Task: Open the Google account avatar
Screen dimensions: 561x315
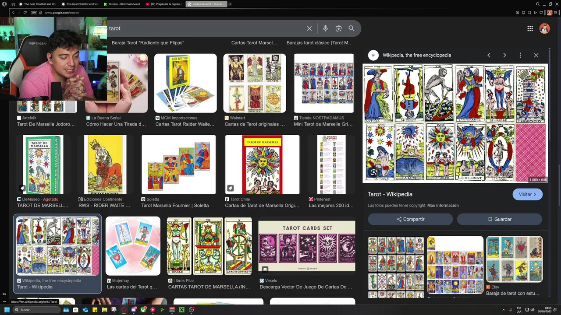Action: (x=544, y=28)
